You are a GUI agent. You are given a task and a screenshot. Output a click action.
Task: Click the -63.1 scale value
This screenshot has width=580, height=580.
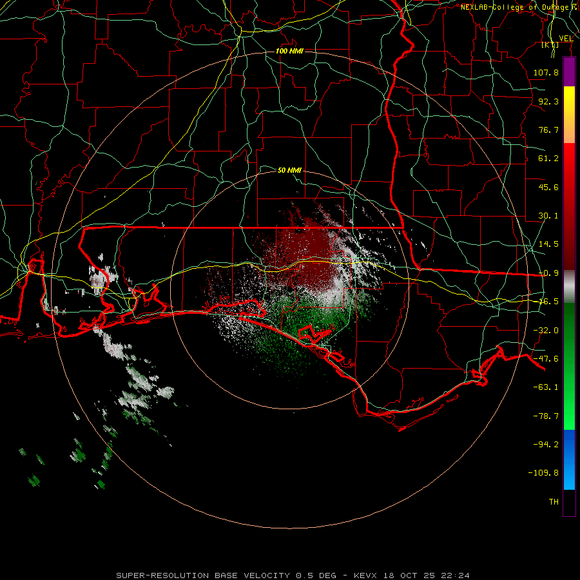(546, 387)
